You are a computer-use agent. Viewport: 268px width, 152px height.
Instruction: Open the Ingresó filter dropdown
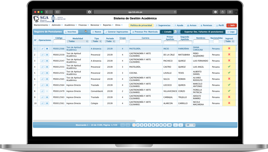tap(229, 41)
